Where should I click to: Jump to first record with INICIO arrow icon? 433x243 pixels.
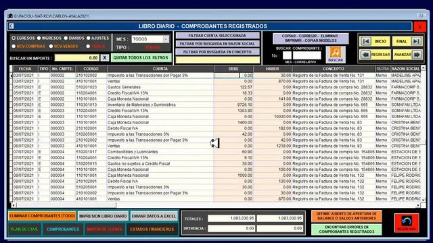pyautogui.click(x=366, y=41)
